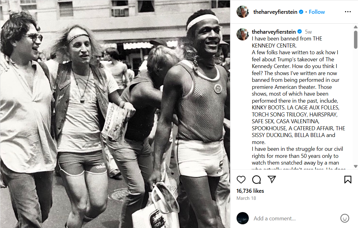Click the March 18 post date
This screenshot has height=228, width=358.
pos(246,198)
